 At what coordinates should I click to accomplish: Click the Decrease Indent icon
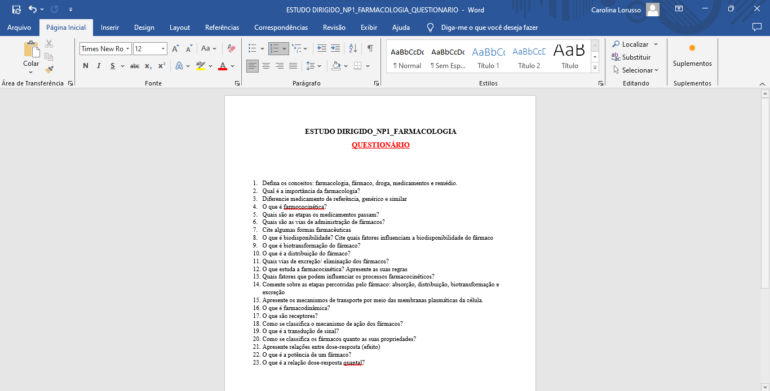(x=322, y=48)
